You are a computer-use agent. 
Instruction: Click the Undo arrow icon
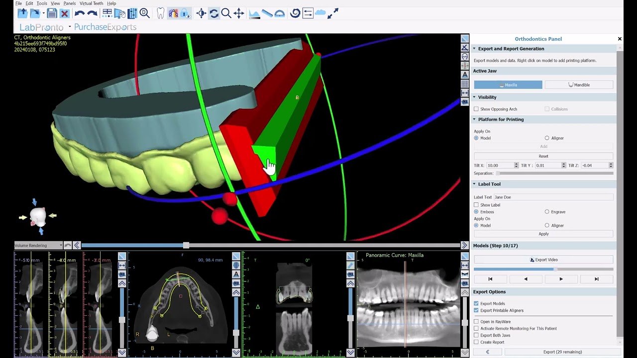click(x=79, y=13)
